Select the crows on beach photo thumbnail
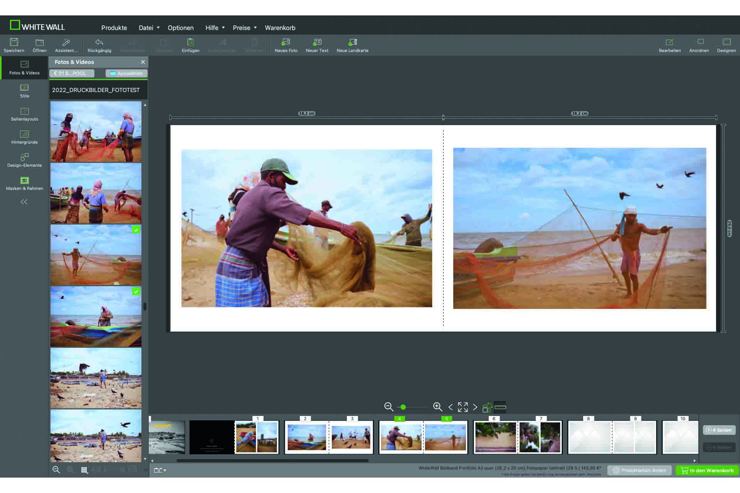Screen dimensions: 740x493 coord(96,378)
